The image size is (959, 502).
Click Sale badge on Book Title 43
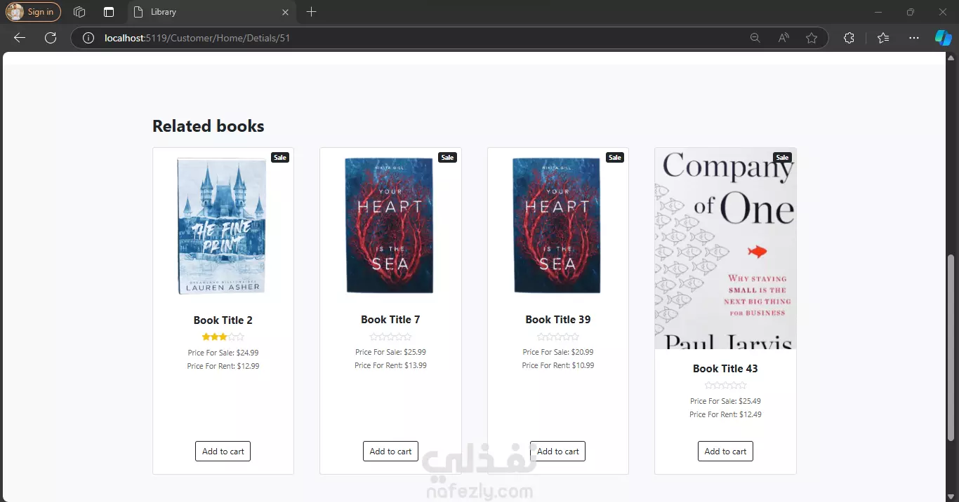click(x=782, y=158)
